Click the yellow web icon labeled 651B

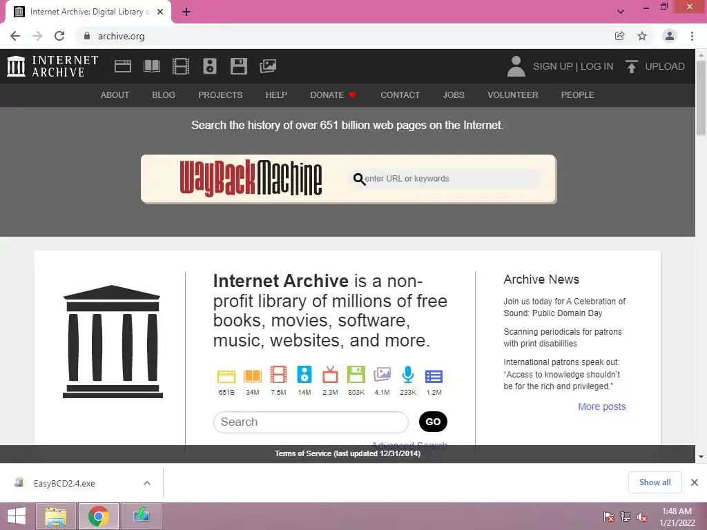click(x=226, y=376)
